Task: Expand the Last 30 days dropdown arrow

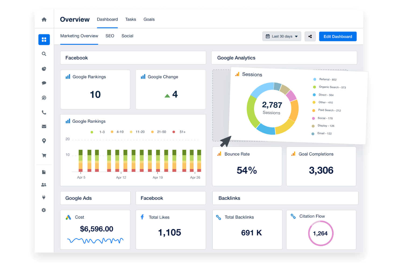Action: click(x=296, y=36)
